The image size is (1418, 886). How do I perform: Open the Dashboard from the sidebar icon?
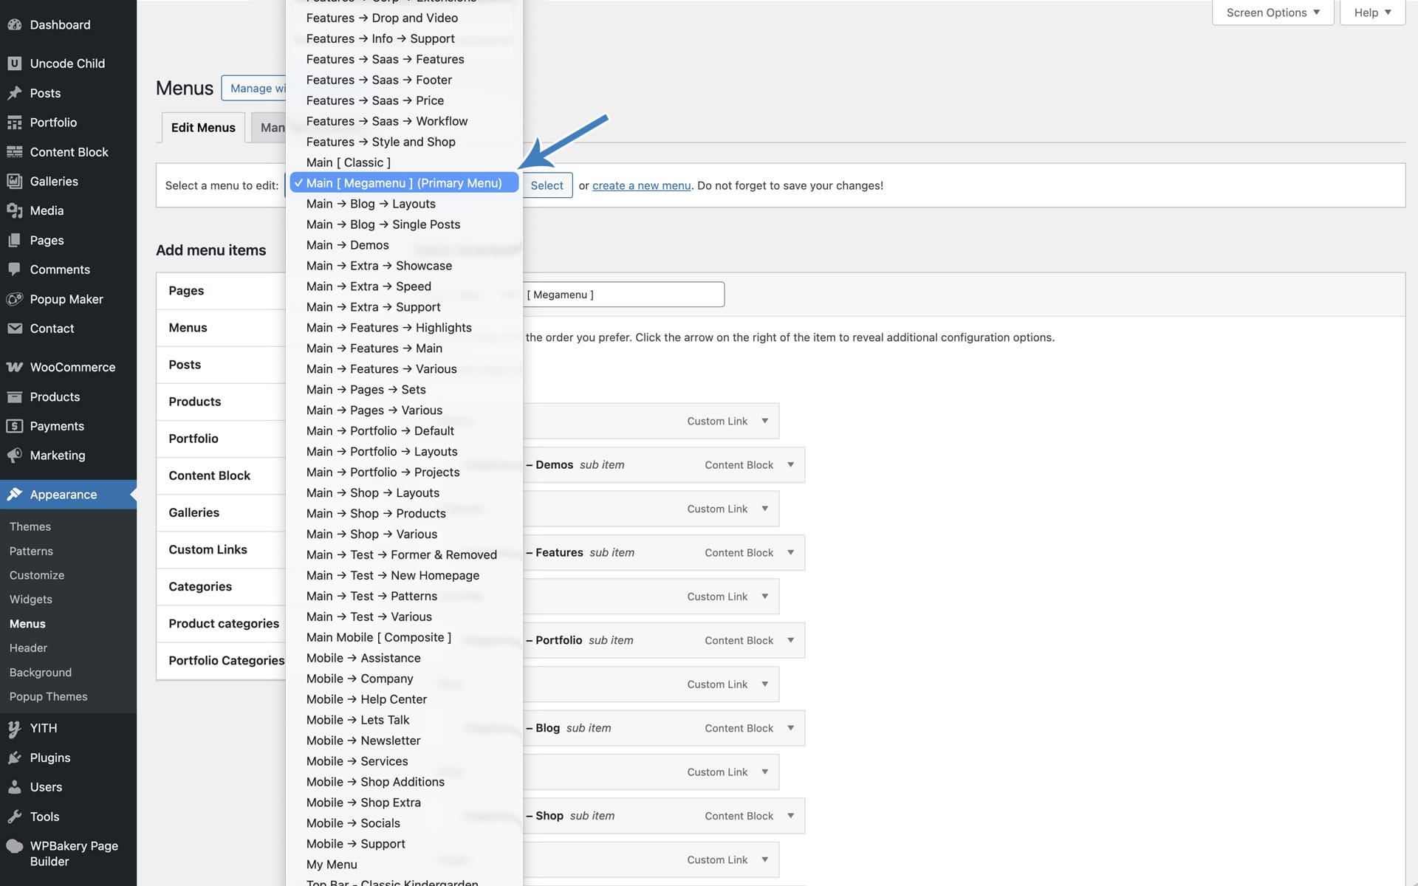click(14, 24)
